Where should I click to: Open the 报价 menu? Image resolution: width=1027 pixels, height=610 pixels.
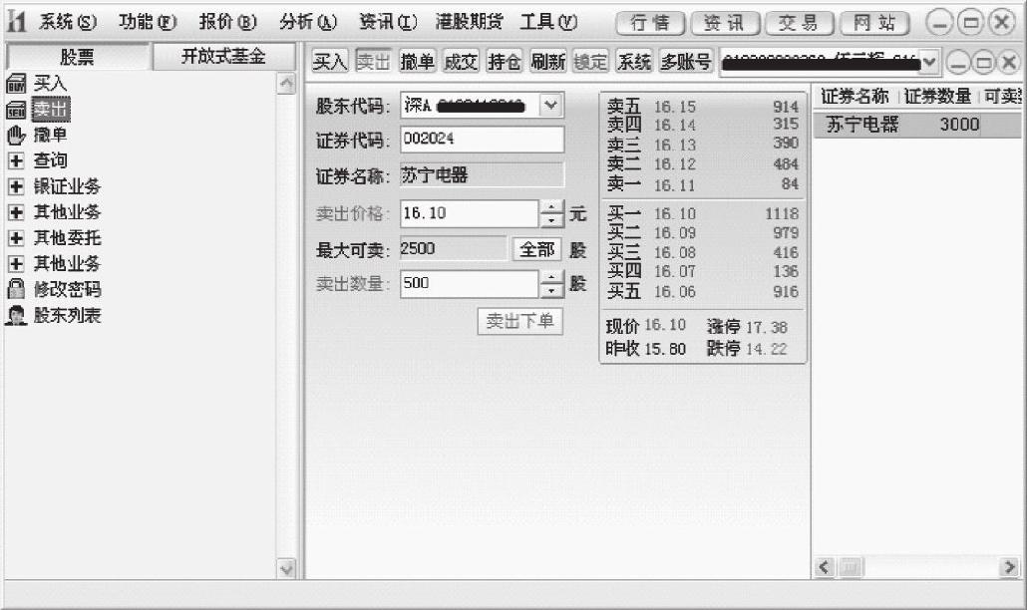pos(228,22)
